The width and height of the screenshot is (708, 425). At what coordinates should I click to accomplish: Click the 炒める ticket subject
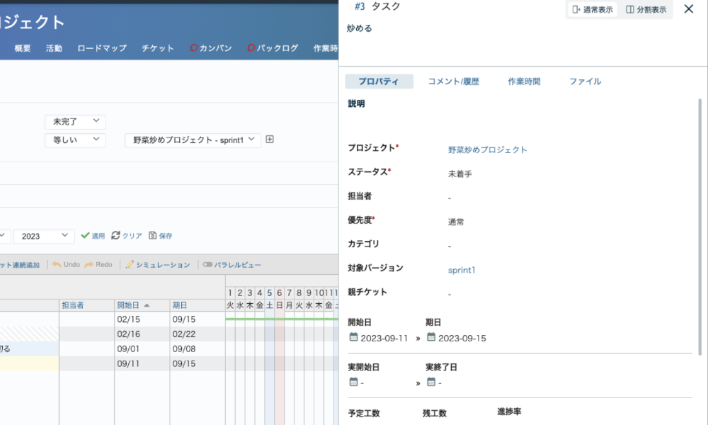pos(360,28)
